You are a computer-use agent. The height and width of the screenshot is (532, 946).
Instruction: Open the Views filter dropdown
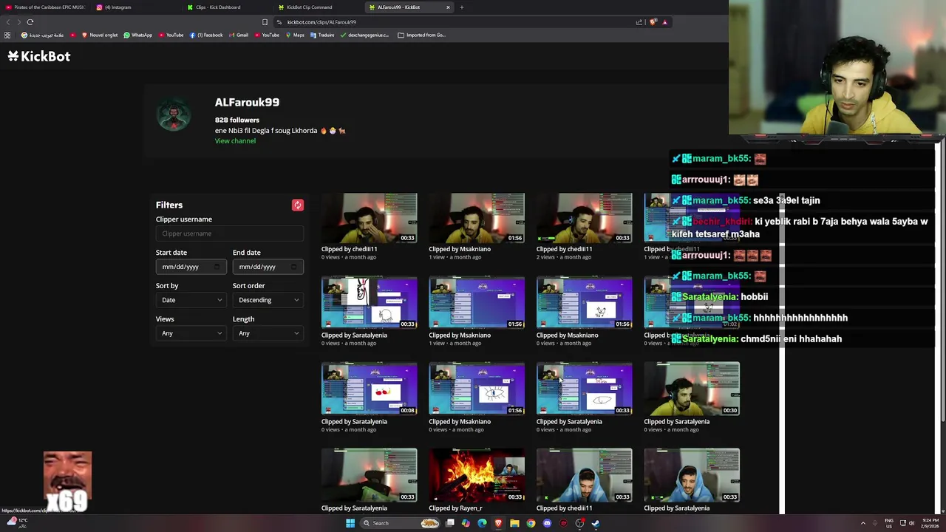[191, 333]
